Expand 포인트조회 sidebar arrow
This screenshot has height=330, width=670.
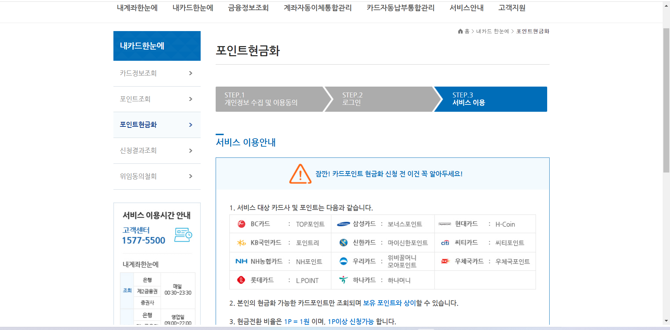pyautogui.click(x=191, y=99)
